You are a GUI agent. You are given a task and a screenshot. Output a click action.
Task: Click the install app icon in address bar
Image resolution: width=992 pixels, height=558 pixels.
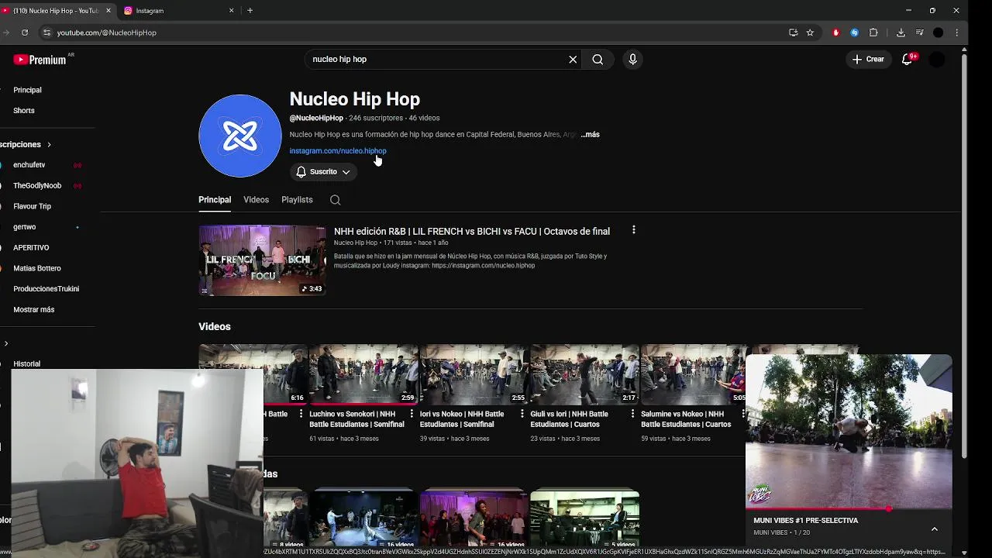coord(793,33)
